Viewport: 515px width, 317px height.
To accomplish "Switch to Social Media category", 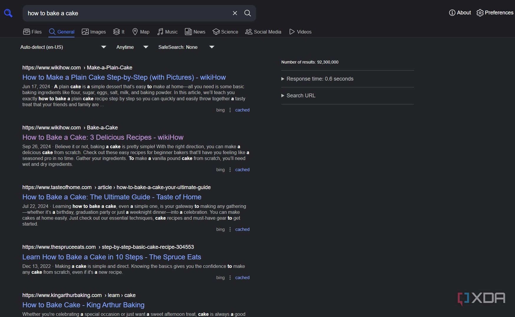I will (263, 32).
